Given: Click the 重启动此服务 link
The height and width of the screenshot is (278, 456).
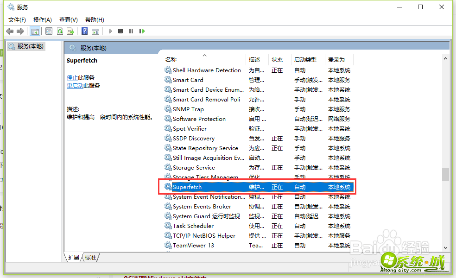Looking at the screenshot, I should 82,85.
